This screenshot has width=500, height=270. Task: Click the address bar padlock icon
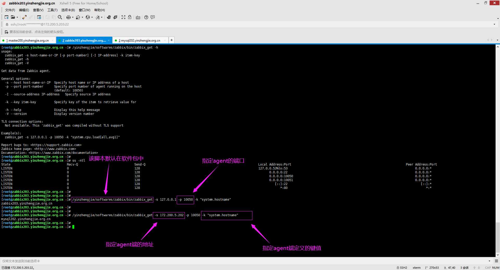pos(7,24)
